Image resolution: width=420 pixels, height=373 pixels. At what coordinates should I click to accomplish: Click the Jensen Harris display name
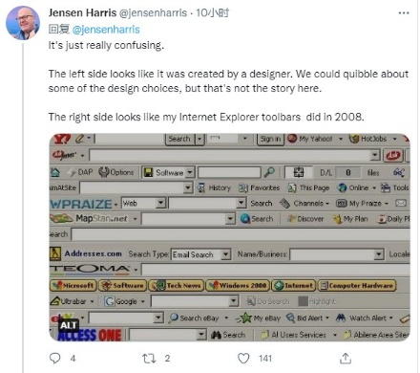coord(82,12)
